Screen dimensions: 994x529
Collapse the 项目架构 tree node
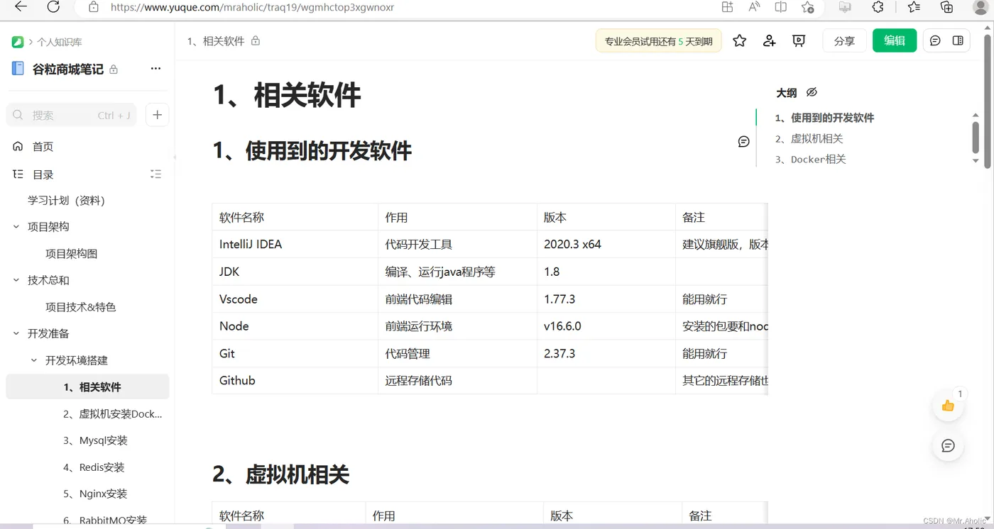point(16,227)
